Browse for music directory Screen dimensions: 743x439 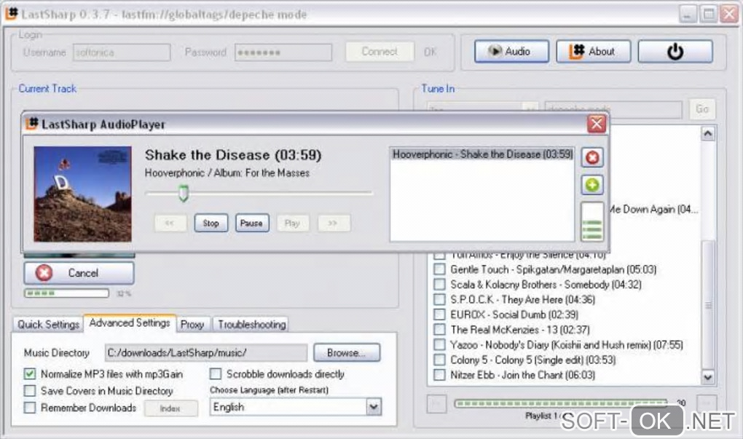(x=347, y=353)
